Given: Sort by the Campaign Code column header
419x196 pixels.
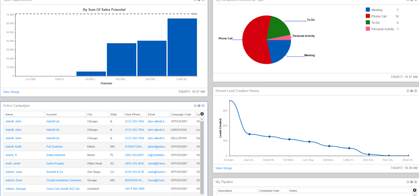Looking at the screenshot, I should 182,114.
